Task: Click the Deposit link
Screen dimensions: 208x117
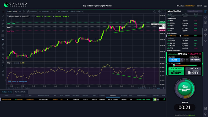Action: point(199,6)
